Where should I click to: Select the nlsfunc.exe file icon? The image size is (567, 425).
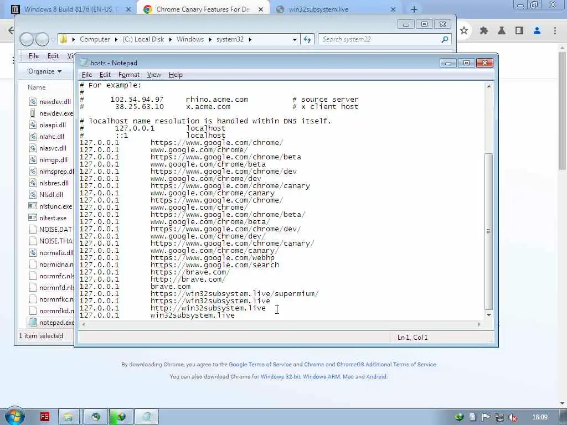click(x=33, y=206)
